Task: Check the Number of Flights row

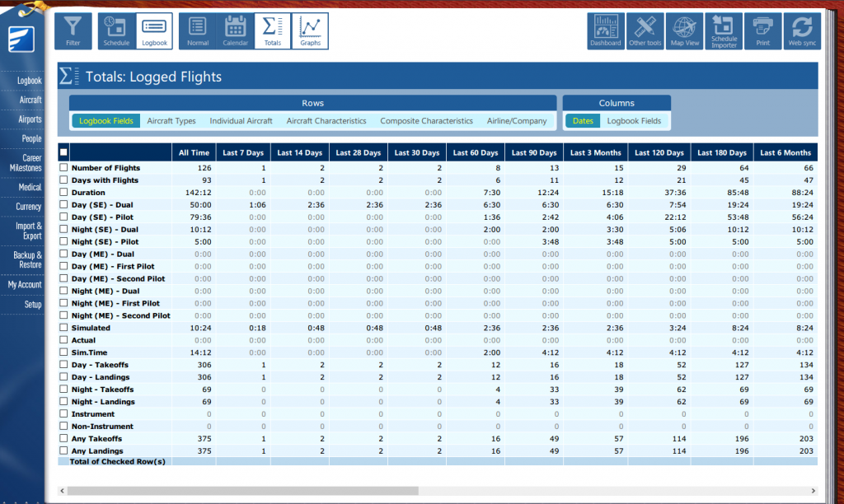Action: pyautogui.click(x=64, y=168)
